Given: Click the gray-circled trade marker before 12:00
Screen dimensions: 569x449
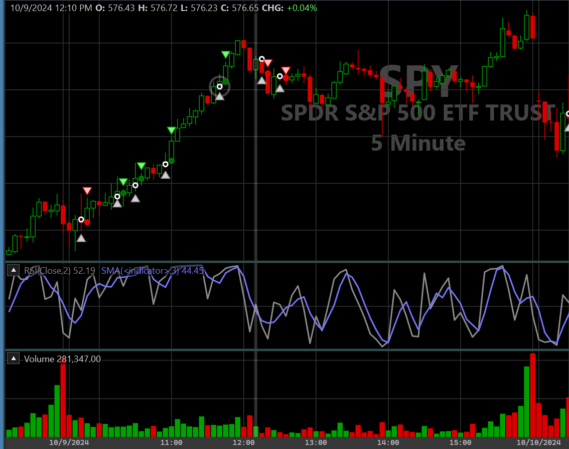Looking at the screenshot, I should [x=219, y=87].
